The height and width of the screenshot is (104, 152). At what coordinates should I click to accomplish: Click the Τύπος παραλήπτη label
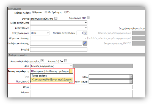coord(18,71)
